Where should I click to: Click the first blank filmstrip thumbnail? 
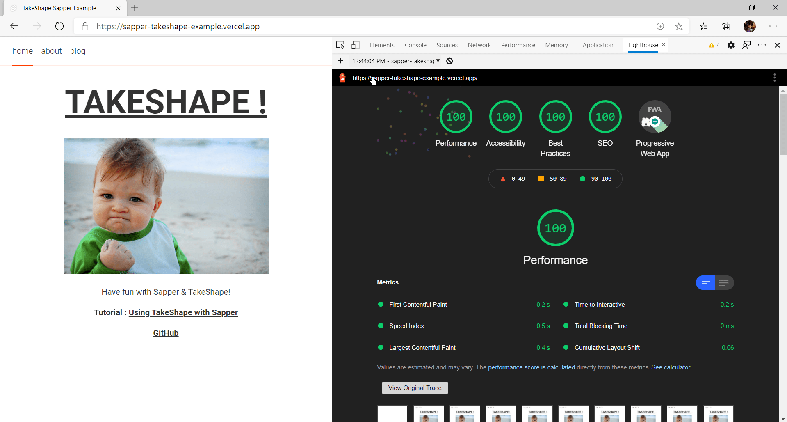[392, 414]
